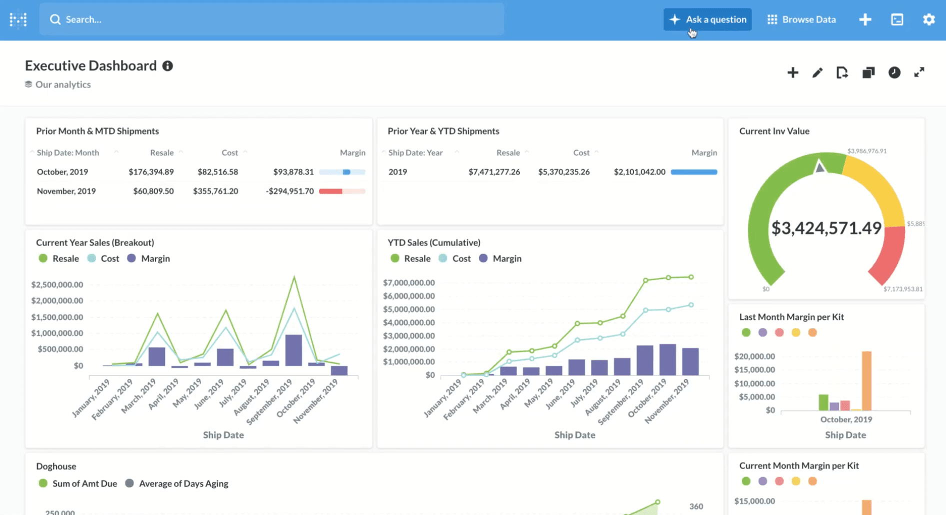The height and width of the screenshot is (515, 946).
Task: Duplicate the dashboard with copy icon
Action: point(868,73)
